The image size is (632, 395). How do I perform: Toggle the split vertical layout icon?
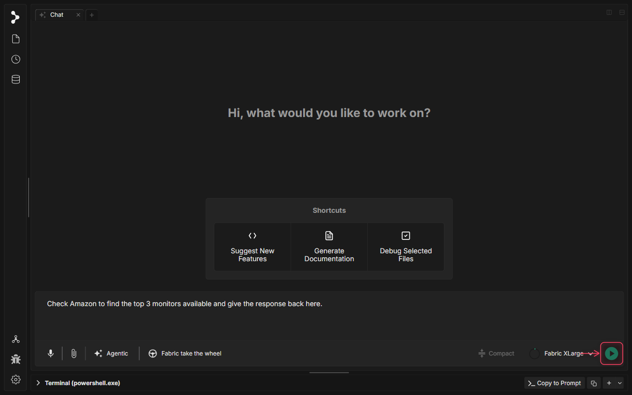coord(609,12)
